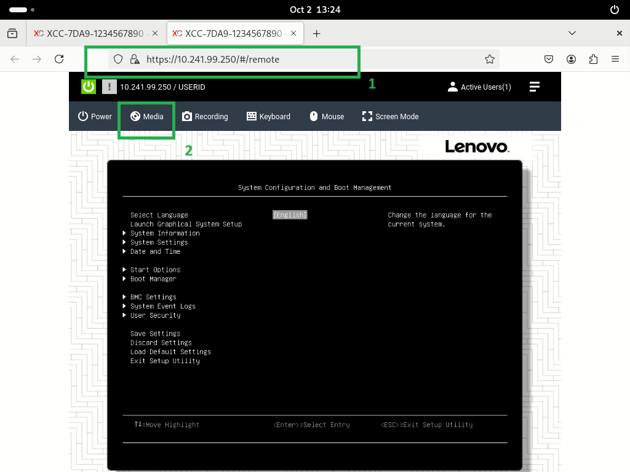Bookmark this page with the star icon
The image size is (630, 472).
[x=490, y=59]
